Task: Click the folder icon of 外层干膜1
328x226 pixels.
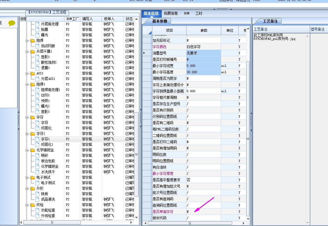Action: (x=33, y=51)
